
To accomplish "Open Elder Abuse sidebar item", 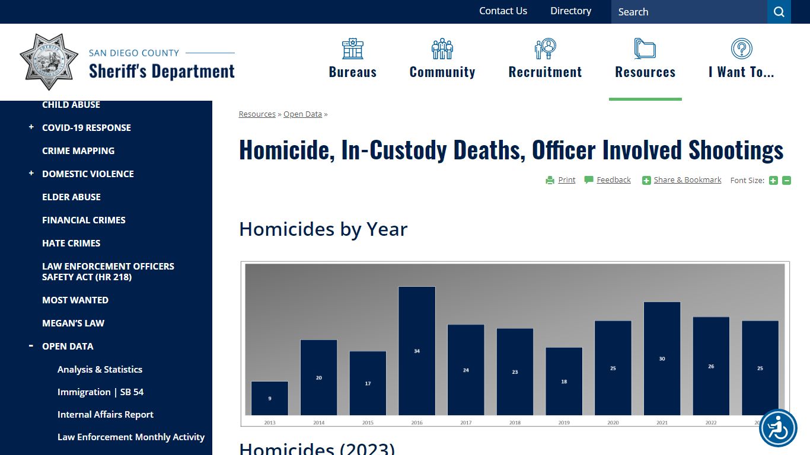I will (x=71, y=197).
